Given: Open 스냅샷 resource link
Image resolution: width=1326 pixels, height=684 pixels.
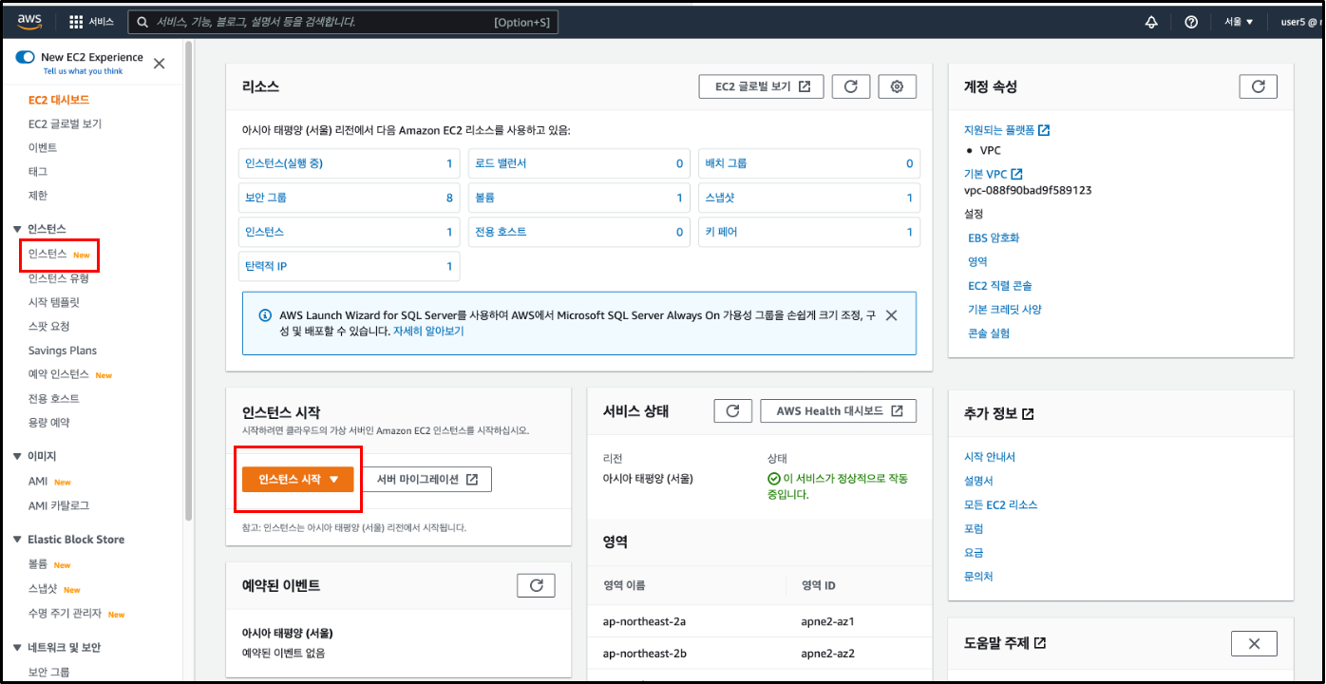Looking at the screenshot, I should (719, 198).
